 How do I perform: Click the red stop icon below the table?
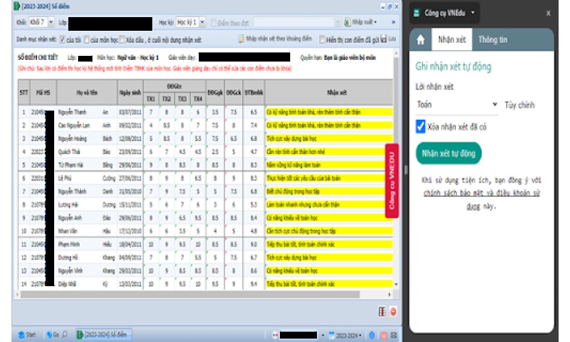tap(393, 311)
